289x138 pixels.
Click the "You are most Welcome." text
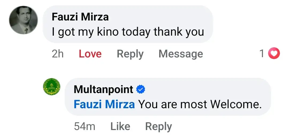200,104
